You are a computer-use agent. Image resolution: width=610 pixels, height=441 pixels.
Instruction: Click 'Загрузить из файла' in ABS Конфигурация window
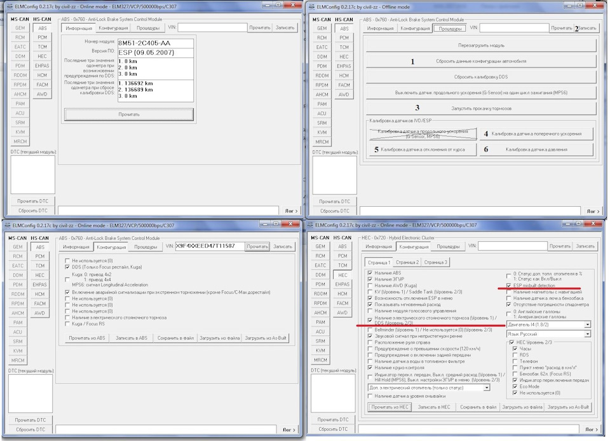coord(219,338)
